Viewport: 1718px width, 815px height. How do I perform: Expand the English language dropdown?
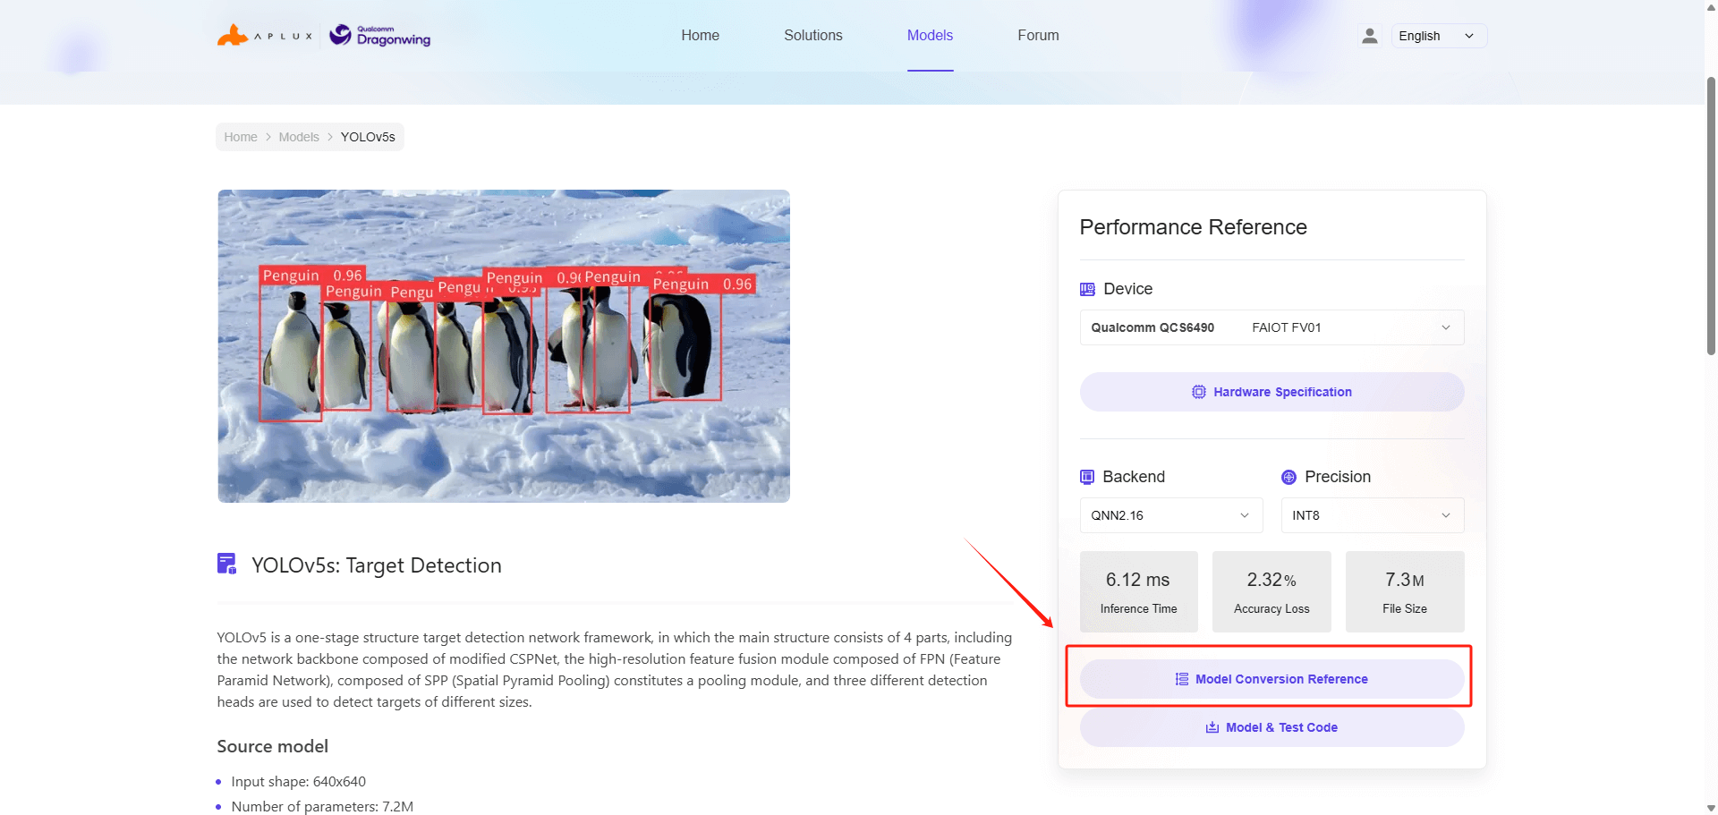coord(1438,36)
